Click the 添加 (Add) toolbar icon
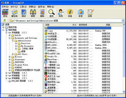This screenshot has height=98, width=126. pyautogui.click(x=5, y=13)
